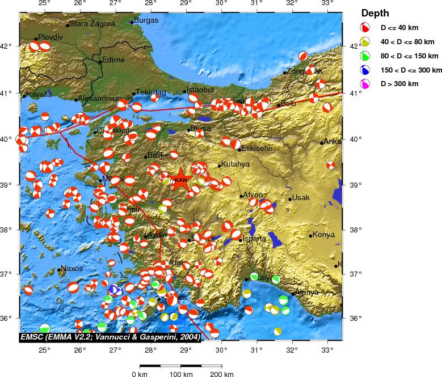Click the 'D <= 40 km' legend text
Screen dimensions: 442x377
pos(399,28)
